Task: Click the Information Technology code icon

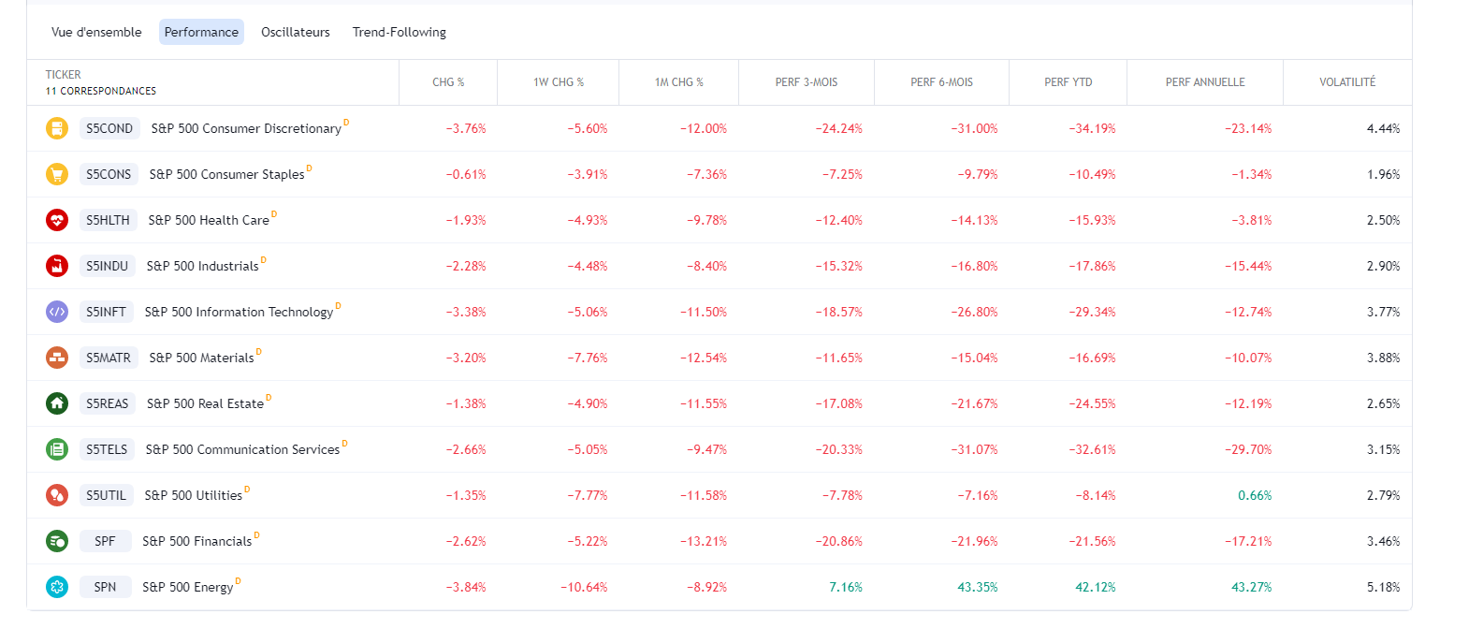Action: pos(57,312)
